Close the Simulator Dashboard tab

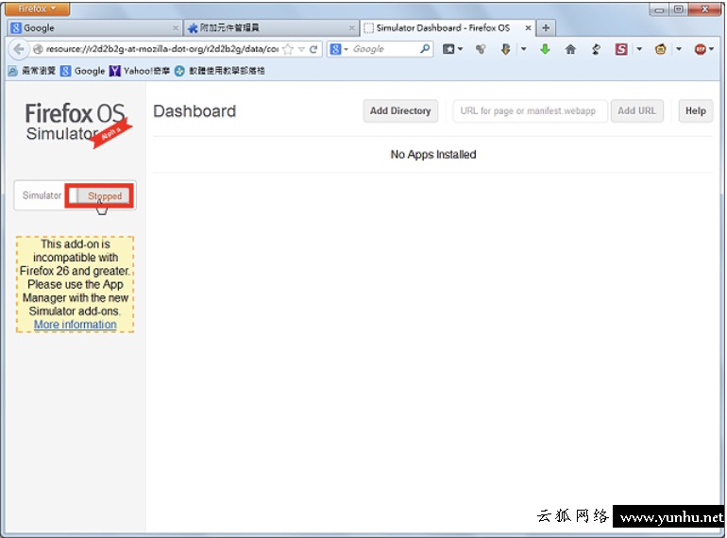528,27
